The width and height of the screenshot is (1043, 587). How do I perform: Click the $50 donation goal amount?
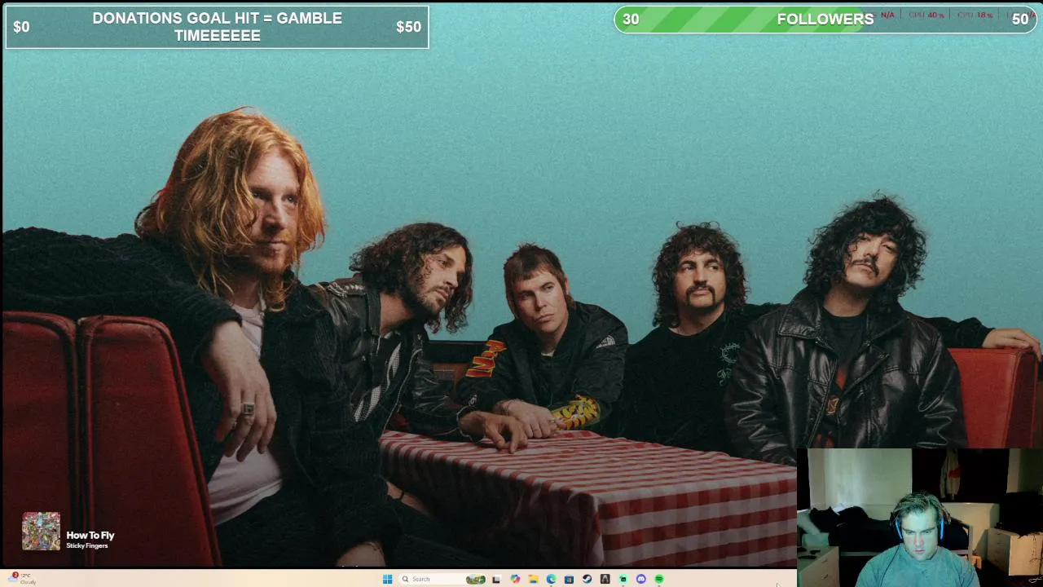pyautogui.click(x=408, y=27)
